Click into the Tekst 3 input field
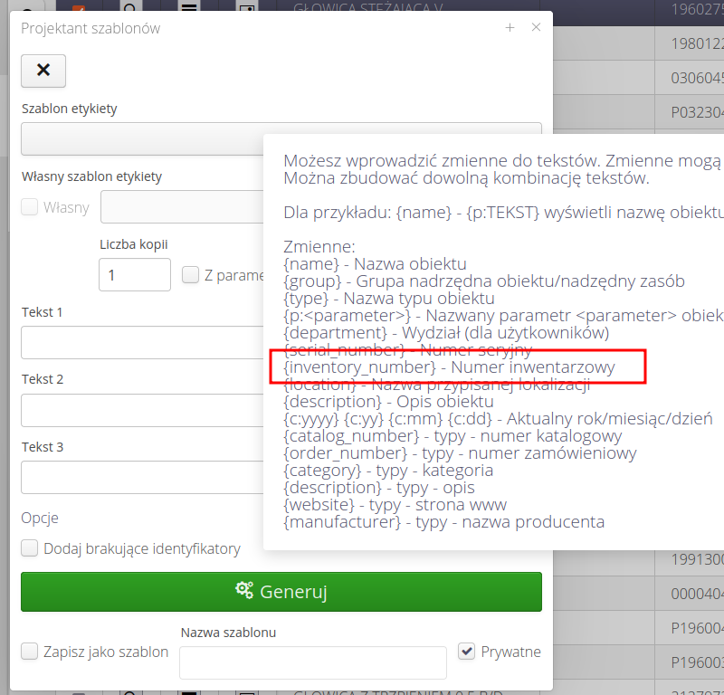Viewport: 724px width, 695px height. tap(142, 477)
